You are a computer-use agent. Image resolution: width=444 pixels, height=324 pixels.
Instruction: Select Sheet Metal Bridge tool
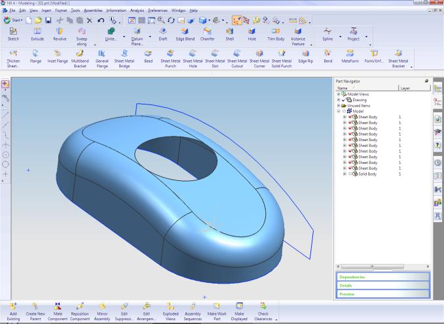[124, 59]
